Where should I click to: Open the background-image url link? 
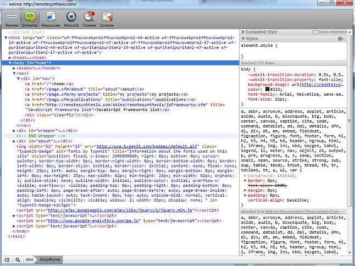(x=322, y=85)
